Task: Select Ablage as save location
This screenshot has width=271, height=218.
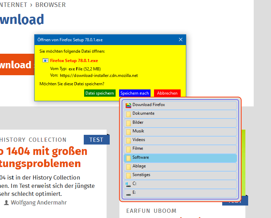Action: pos(180,167)
